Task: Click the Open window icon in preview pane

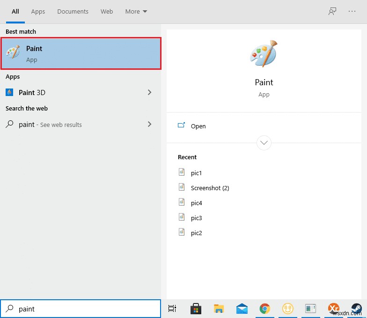Action: tap(181, 126)
